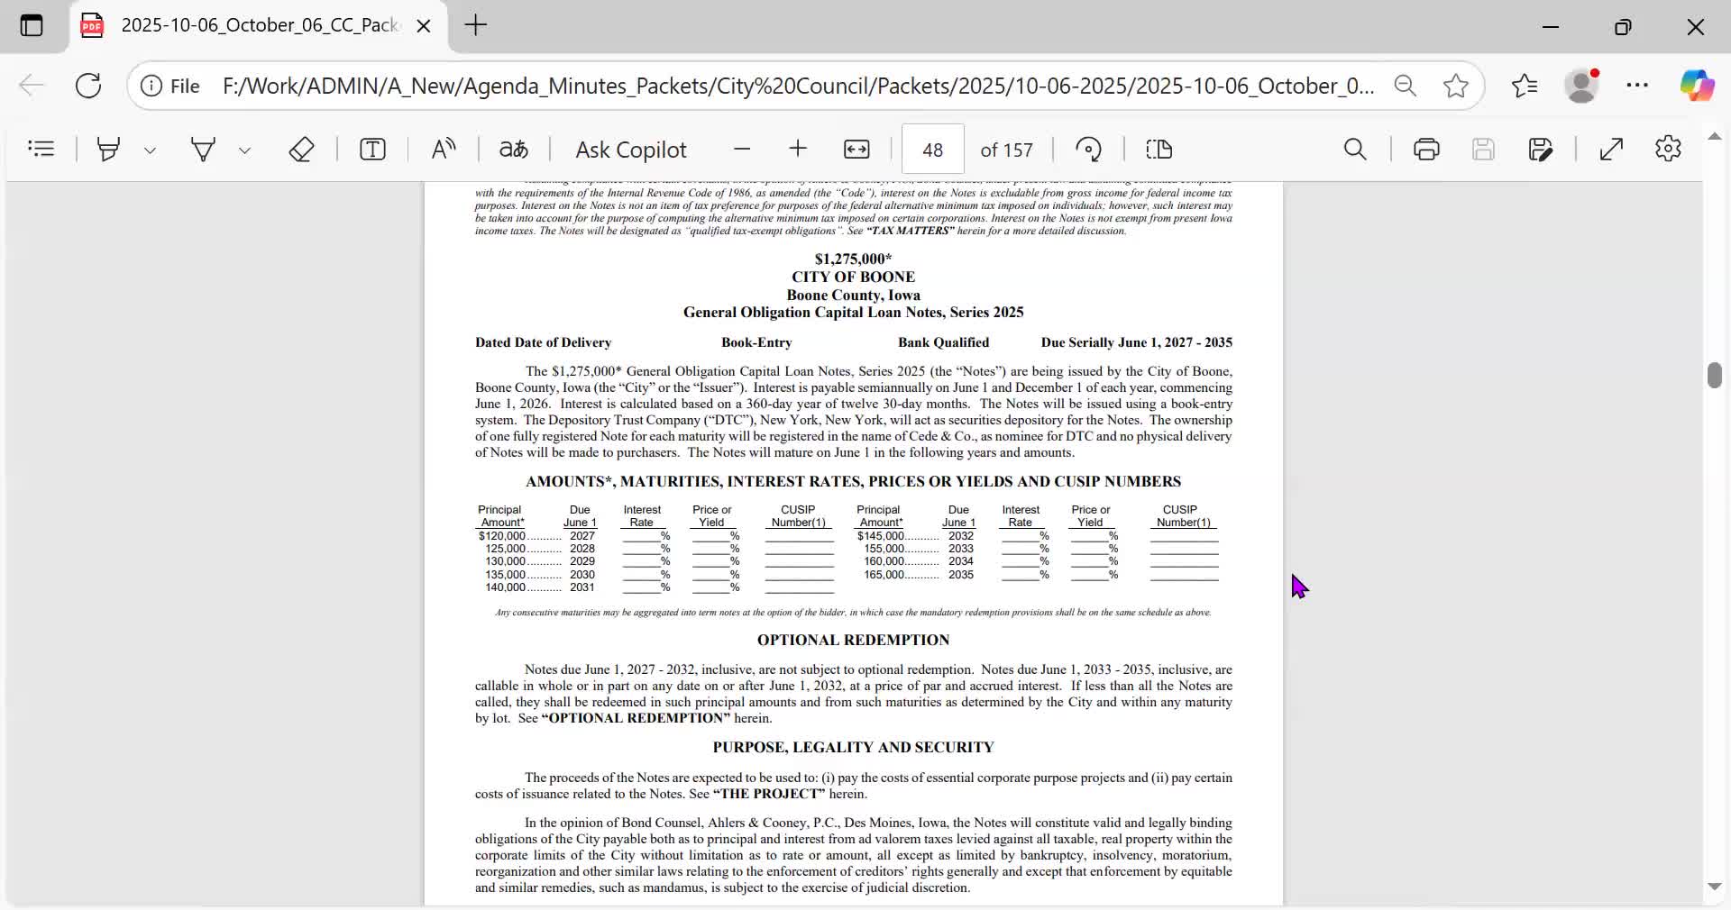This screenshot has width=1731, height=910.
Task: Zoom in on the PDF
Action: 798,149
